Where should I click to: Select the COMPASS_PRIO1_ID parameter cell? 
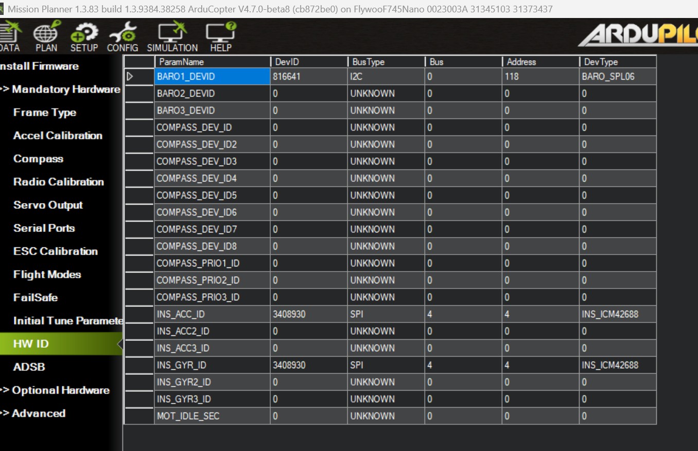(213, 263)
